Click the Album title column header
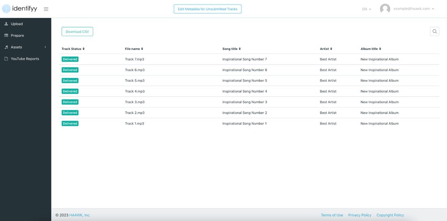Image resolution: width=447 pixels, height=221 pixels. pos(369,49)
